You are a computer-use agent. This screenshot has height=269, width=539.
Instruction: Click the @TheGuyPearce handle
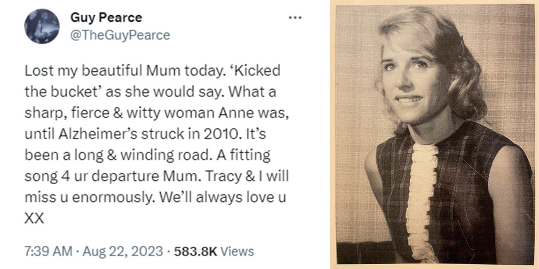[120, 35]
